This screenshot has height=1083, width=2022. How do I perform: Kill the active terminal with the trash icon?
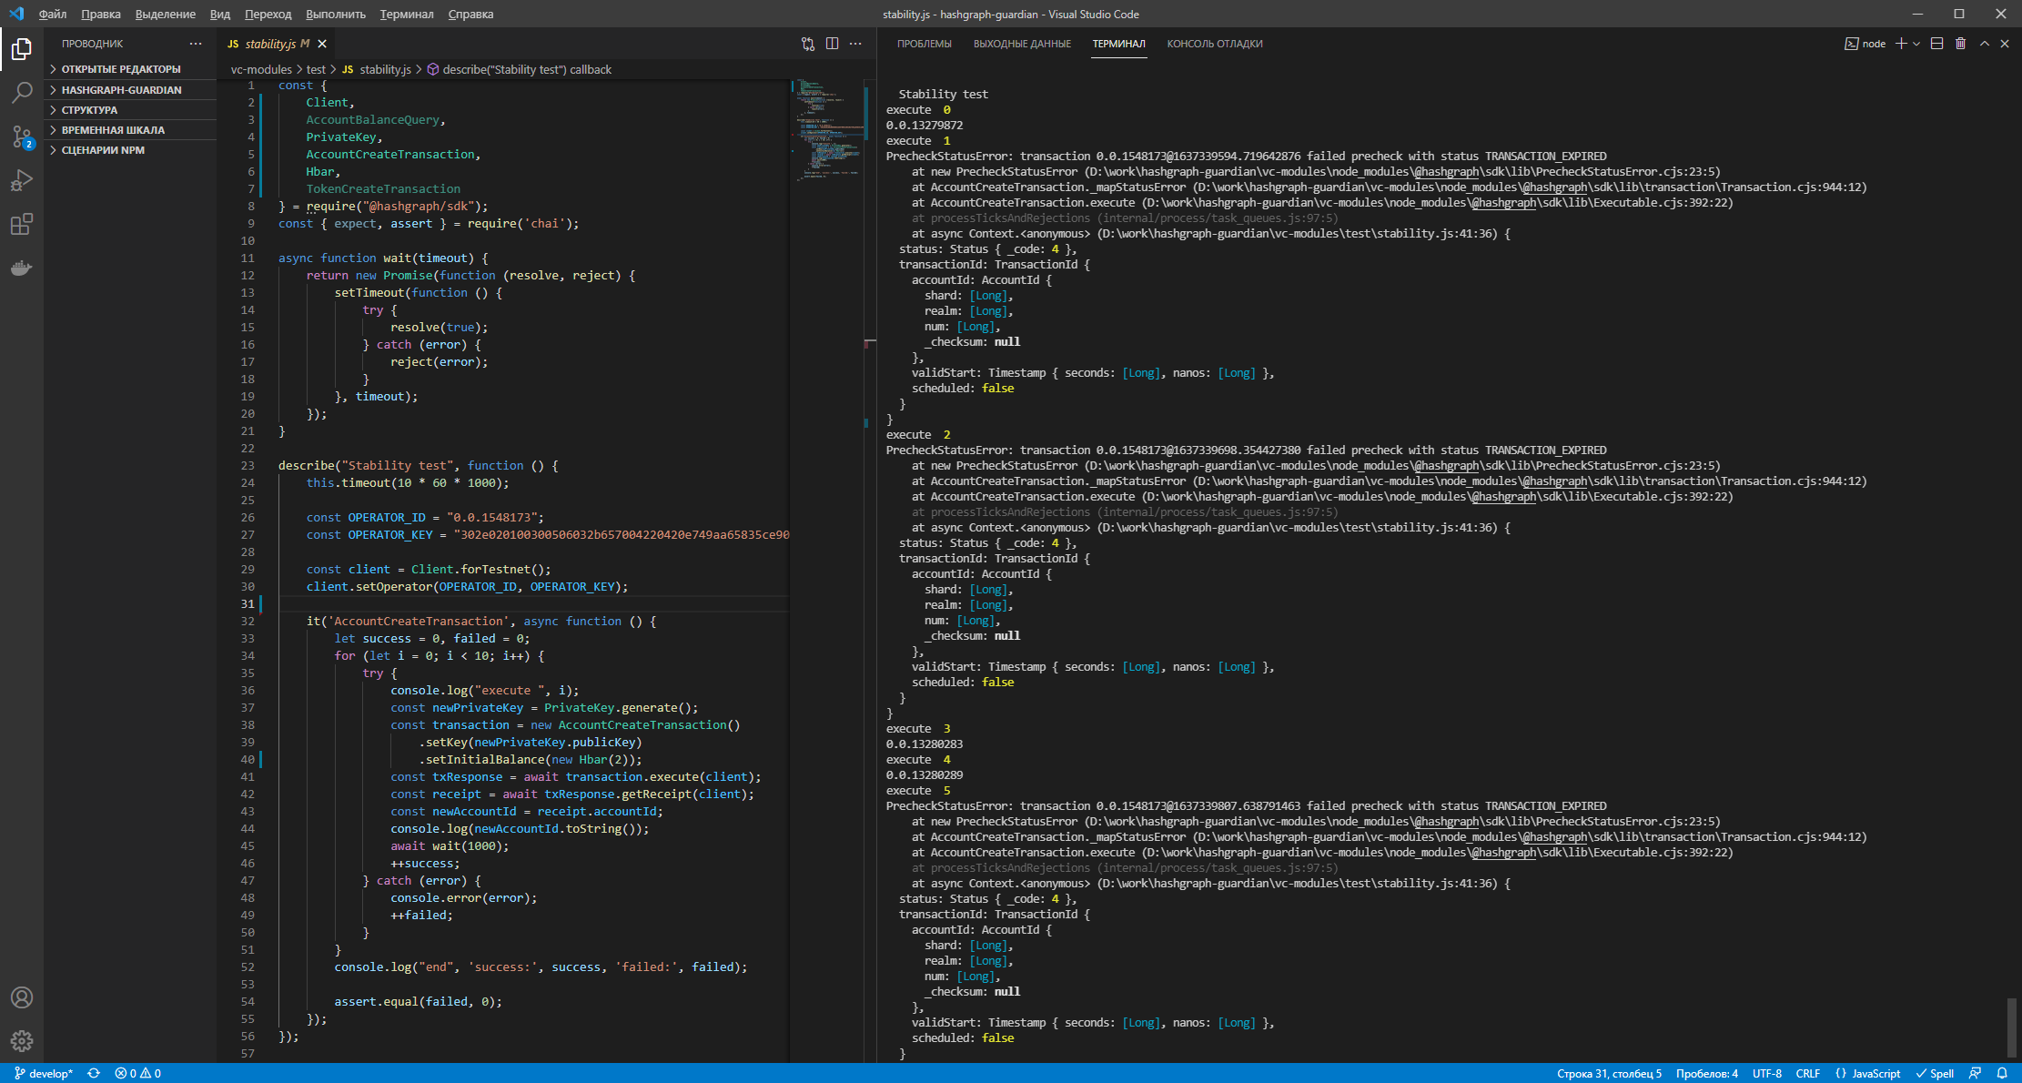coord(1959,43)
